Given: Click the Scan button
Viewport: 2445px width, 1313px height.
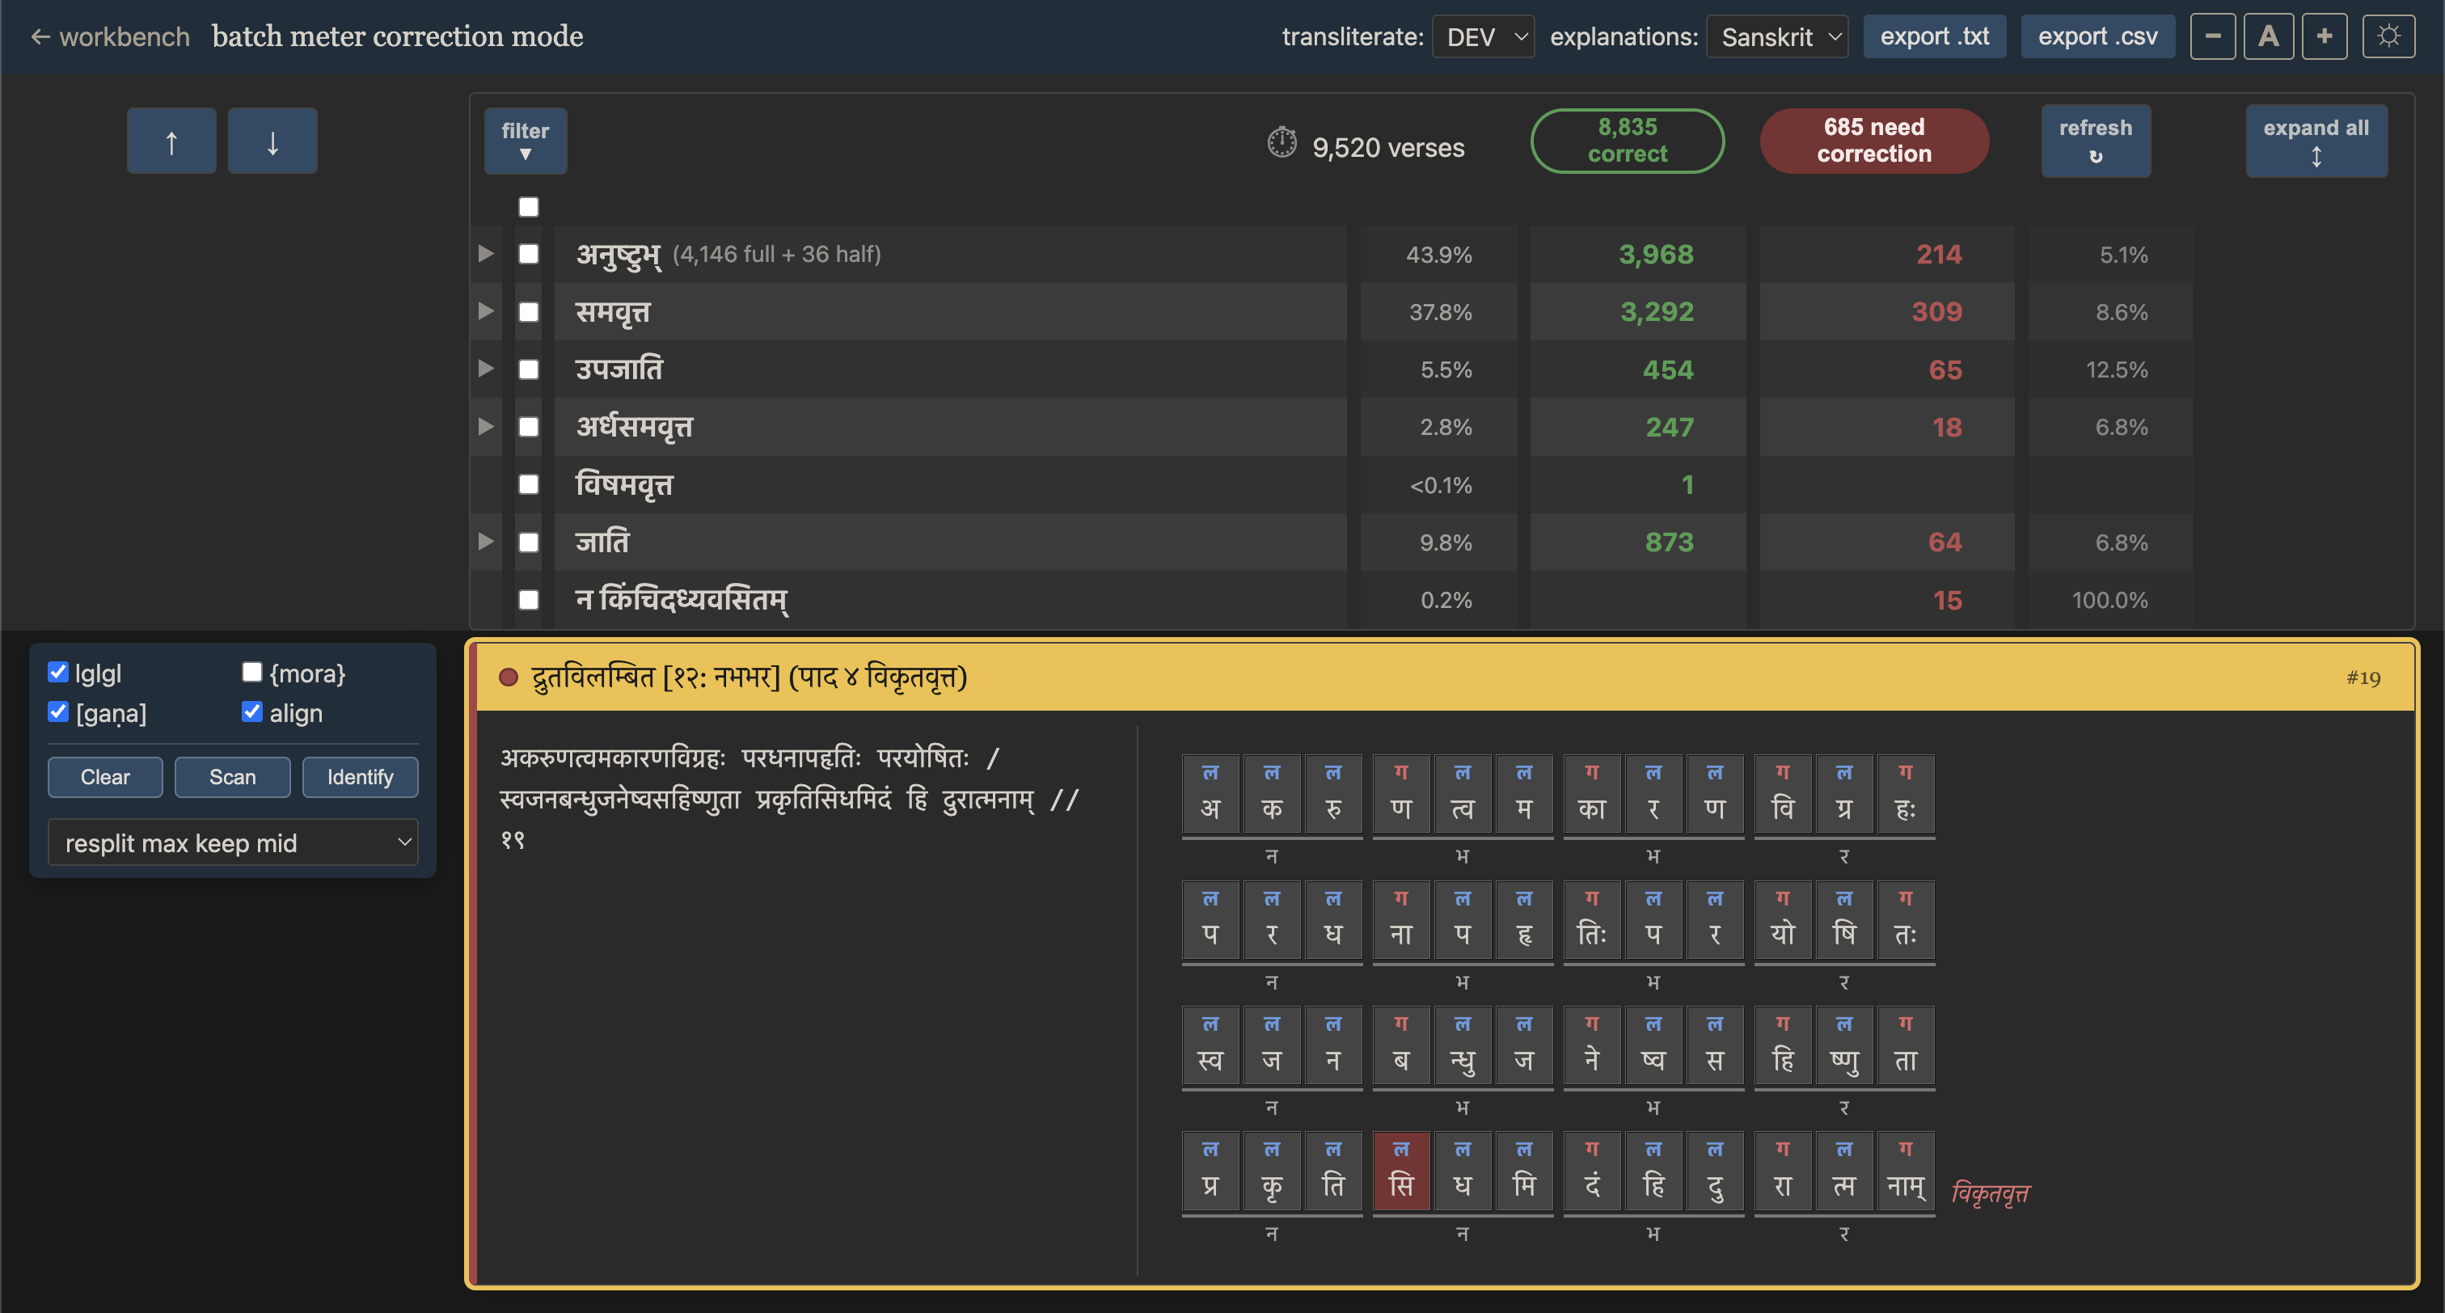Looking at the screenshot, I should pos(233,777).
